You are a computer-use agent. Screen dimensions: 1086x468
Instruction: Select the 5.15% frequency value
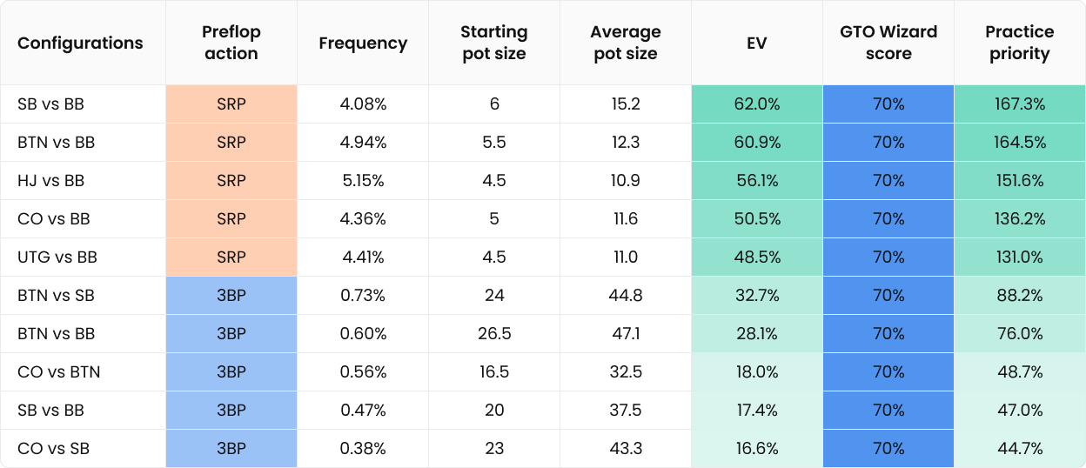[x=363, y=181]
